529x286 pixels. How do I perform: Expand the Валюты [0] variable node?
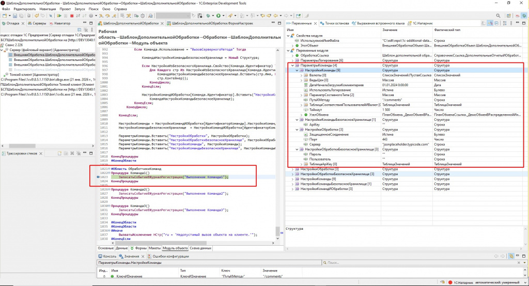tap(302, 75)
